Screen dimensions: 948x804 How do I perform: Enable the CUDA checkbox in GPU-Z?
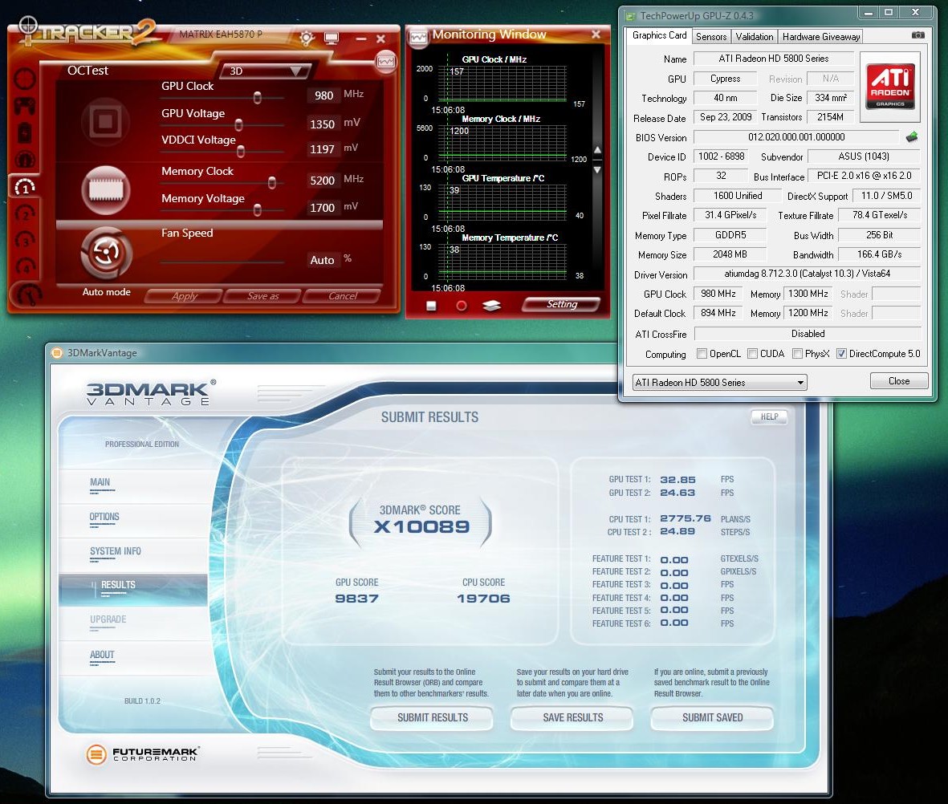[x=753, y=354]
